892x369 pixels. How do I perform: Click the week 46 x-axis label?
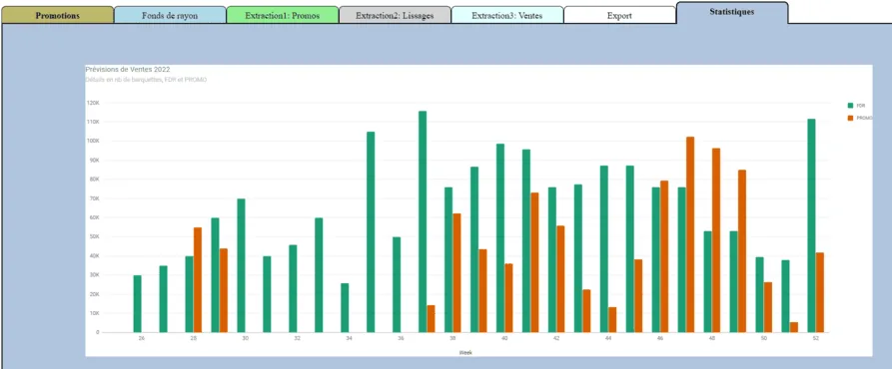660,338
